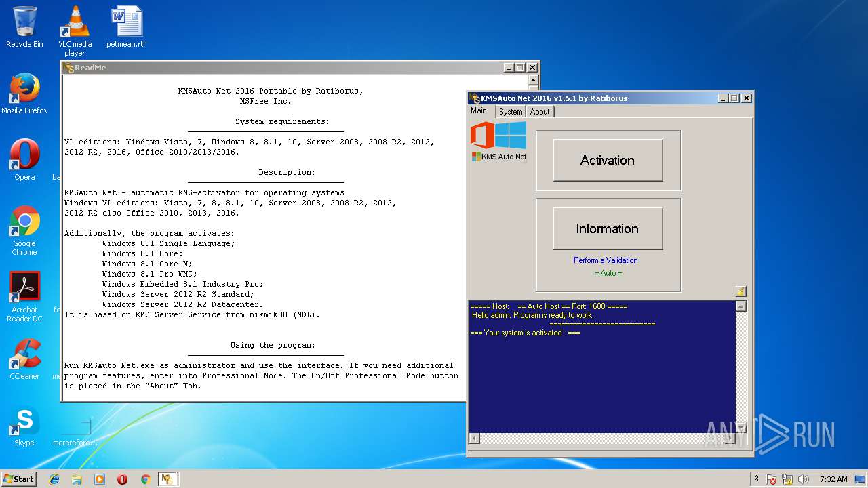Screen dimensions: 868x488
Task: Click 'Your system is activated' log line
Action: pos(525,333)
